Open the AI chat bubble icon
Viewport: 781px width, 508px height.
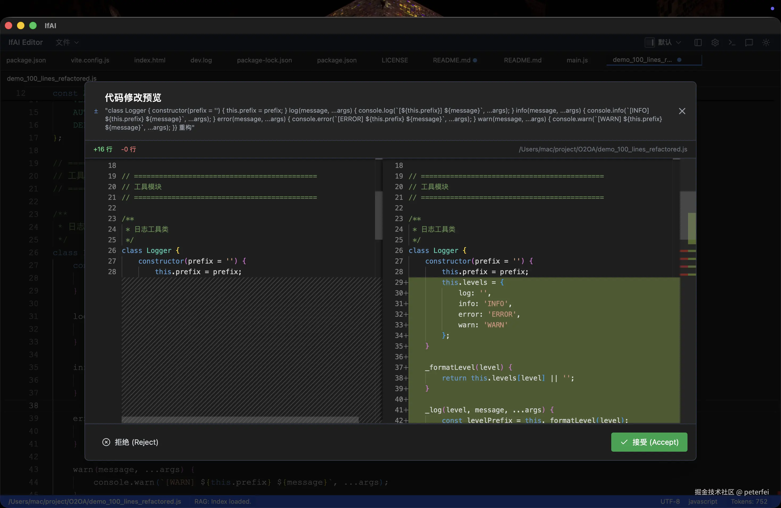click(749, 43)
